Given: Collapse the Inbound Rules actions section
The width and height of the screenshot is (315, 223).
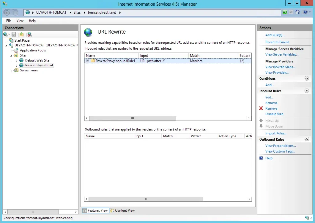Looking at the screenshot, I should (306, 91).
